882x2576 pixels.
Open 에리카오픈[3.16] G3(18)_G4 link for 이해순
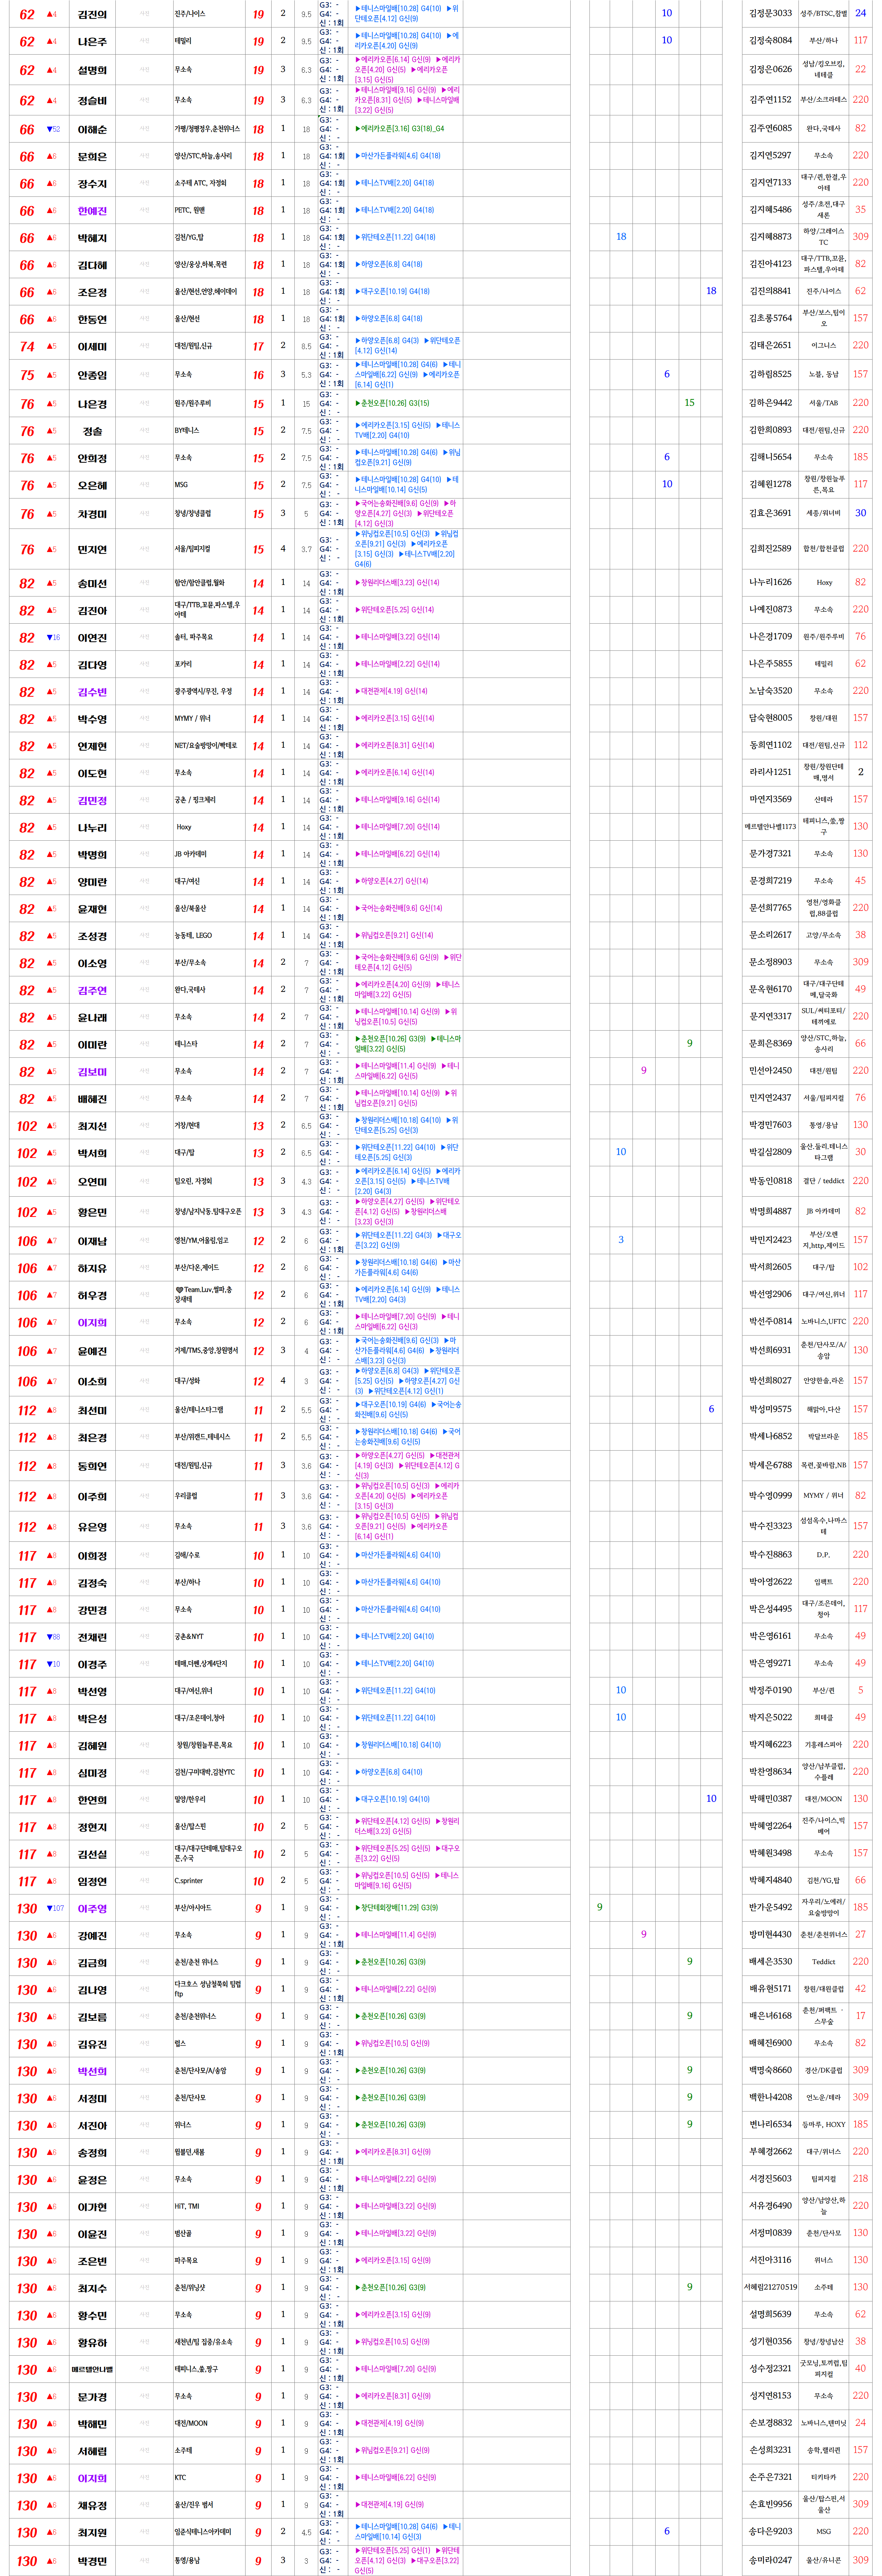pyautogui.click(x=400, y=129)
